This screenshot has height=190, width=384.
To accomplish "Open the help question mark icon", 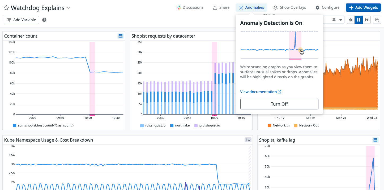I will click(x=44, y=20).
